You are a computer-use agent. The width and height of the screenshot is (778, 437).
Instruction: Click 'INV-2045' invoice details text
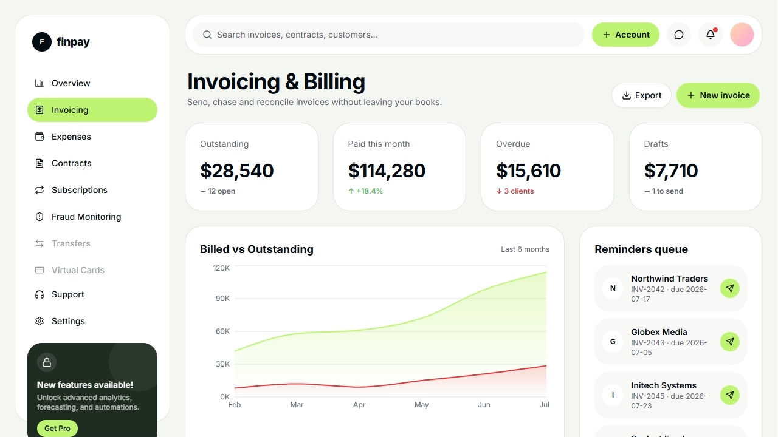click(x=669, y=401)
